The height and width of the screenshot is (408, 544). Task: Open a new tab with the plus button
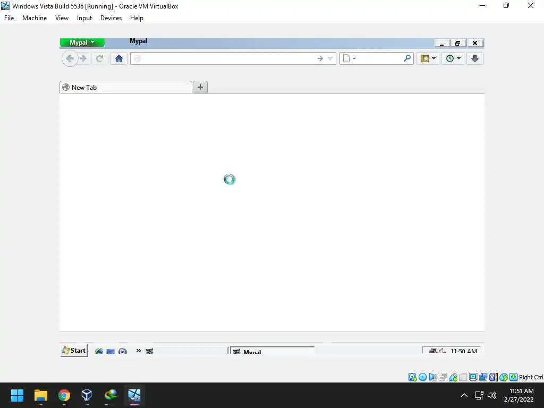(200, 87)
